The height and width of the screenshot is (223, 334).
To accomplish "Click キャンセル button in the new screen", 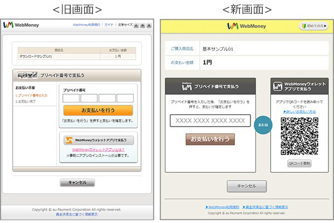I will pos(247,186).
